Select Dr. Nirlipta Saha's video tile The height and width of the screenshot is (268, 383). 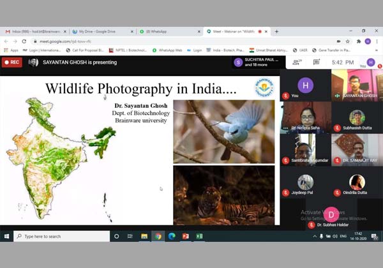[x=304, y=117]
